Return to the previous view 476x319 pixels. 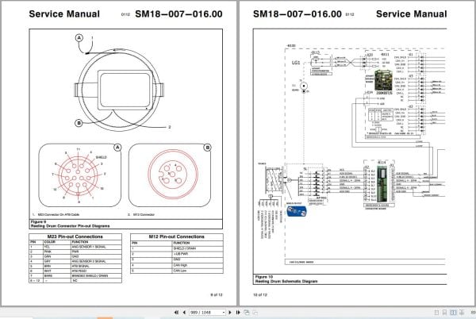pyautogui.click(x=247, y=313)
